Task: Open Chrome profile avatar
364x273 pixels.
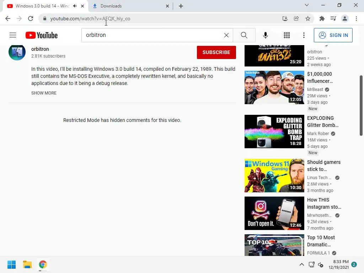Action: 345,18
